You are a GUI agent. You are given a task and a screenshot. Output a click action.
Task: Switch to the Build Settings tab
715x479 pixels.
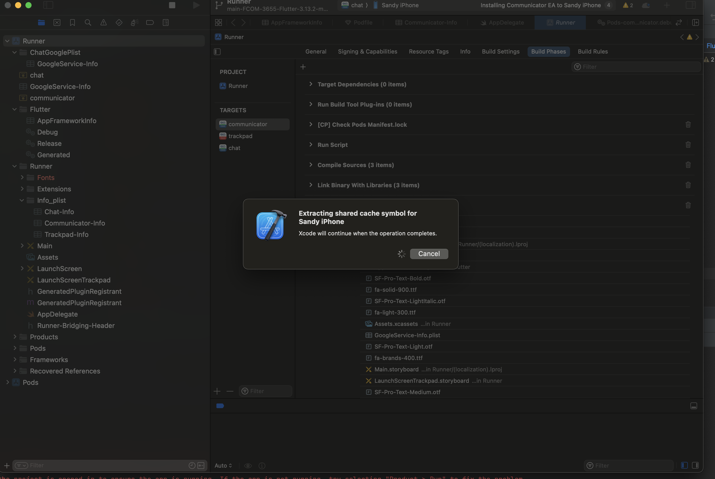[500, 52]
